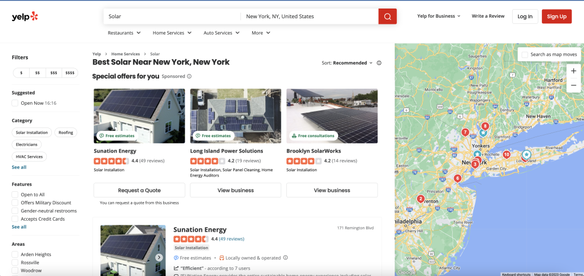Select the $ price filter
This screenshot has width=584, height=276.
21,73
